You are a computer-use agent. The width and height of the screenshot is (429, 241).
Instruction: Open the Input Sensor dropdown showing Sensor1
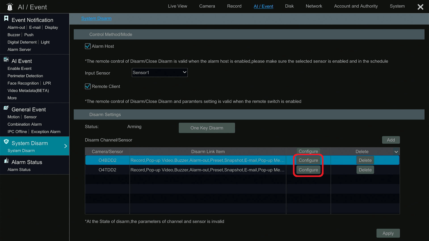(x=159, y=72)
